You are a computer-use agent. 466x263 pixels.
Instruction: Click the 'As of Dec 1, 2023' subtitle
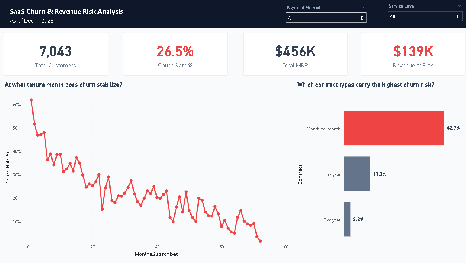pyautogui.click(x=32, y=21)
